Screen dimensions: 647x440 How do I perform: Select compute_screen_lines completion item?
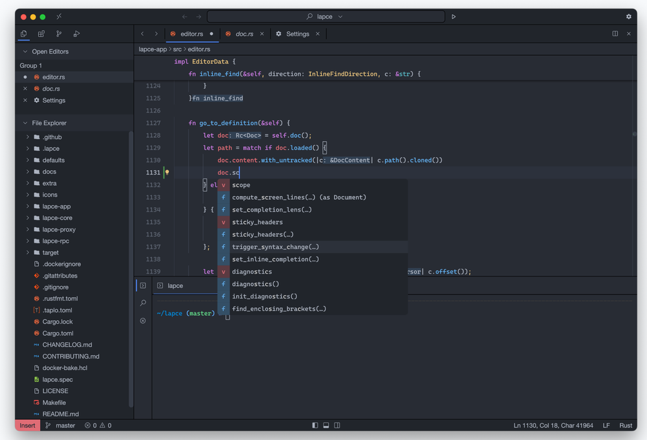tap(313, 197)
